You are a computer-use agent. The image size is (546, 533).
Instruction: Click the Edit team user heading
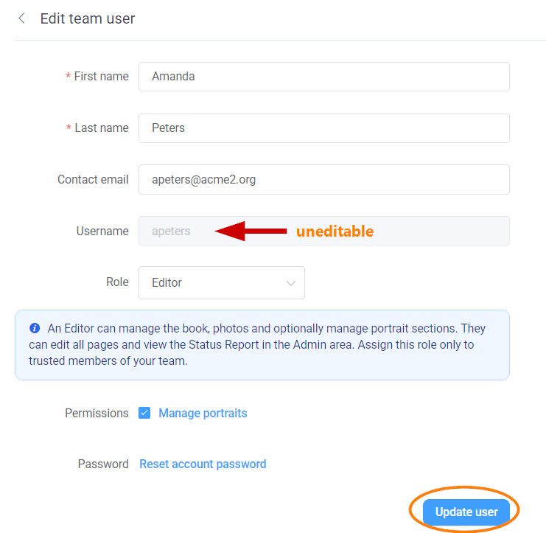coord(88,18)
